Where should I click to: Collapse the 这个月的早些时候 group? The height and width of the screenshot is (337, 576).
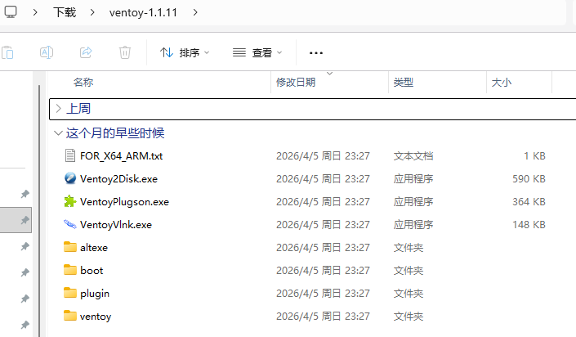[x=58, y=133]
